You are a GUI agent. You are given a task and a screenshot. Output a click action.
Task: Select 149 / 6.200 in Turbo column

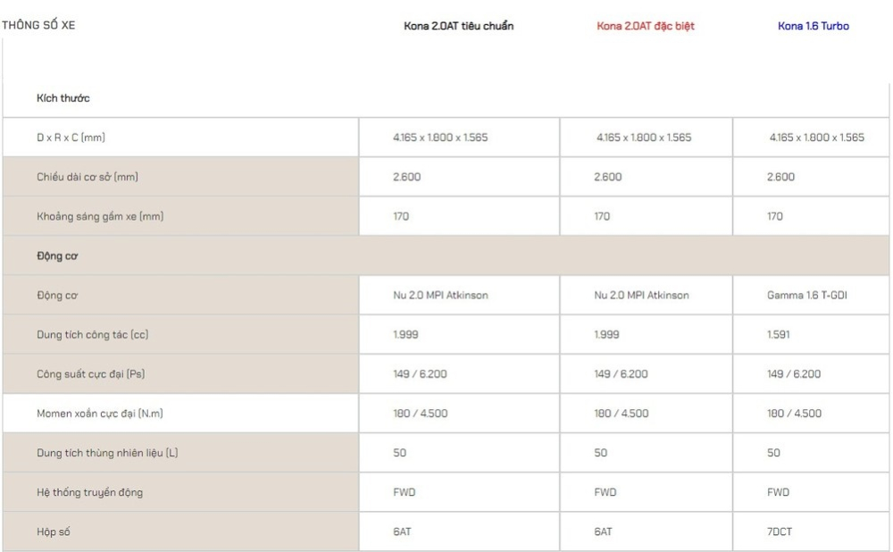(x=793, y=373)
